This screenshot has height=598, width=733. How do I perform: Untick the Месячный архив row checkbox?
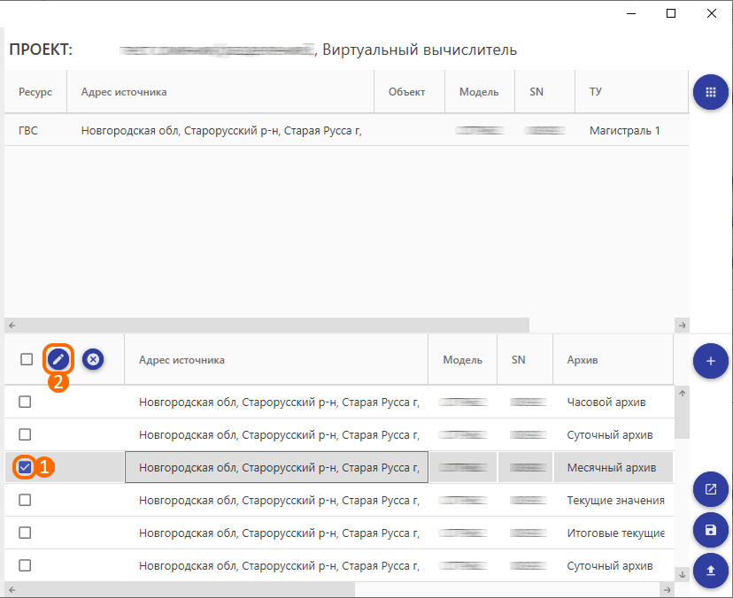25,467
